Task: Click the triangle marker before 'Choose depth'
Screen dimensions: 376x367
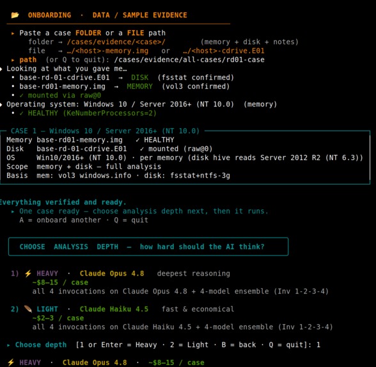Action: (9, 345)
